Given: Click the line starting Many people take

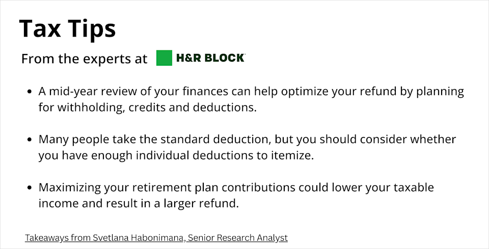Looking at the screenshot, I should coord(247,139).
